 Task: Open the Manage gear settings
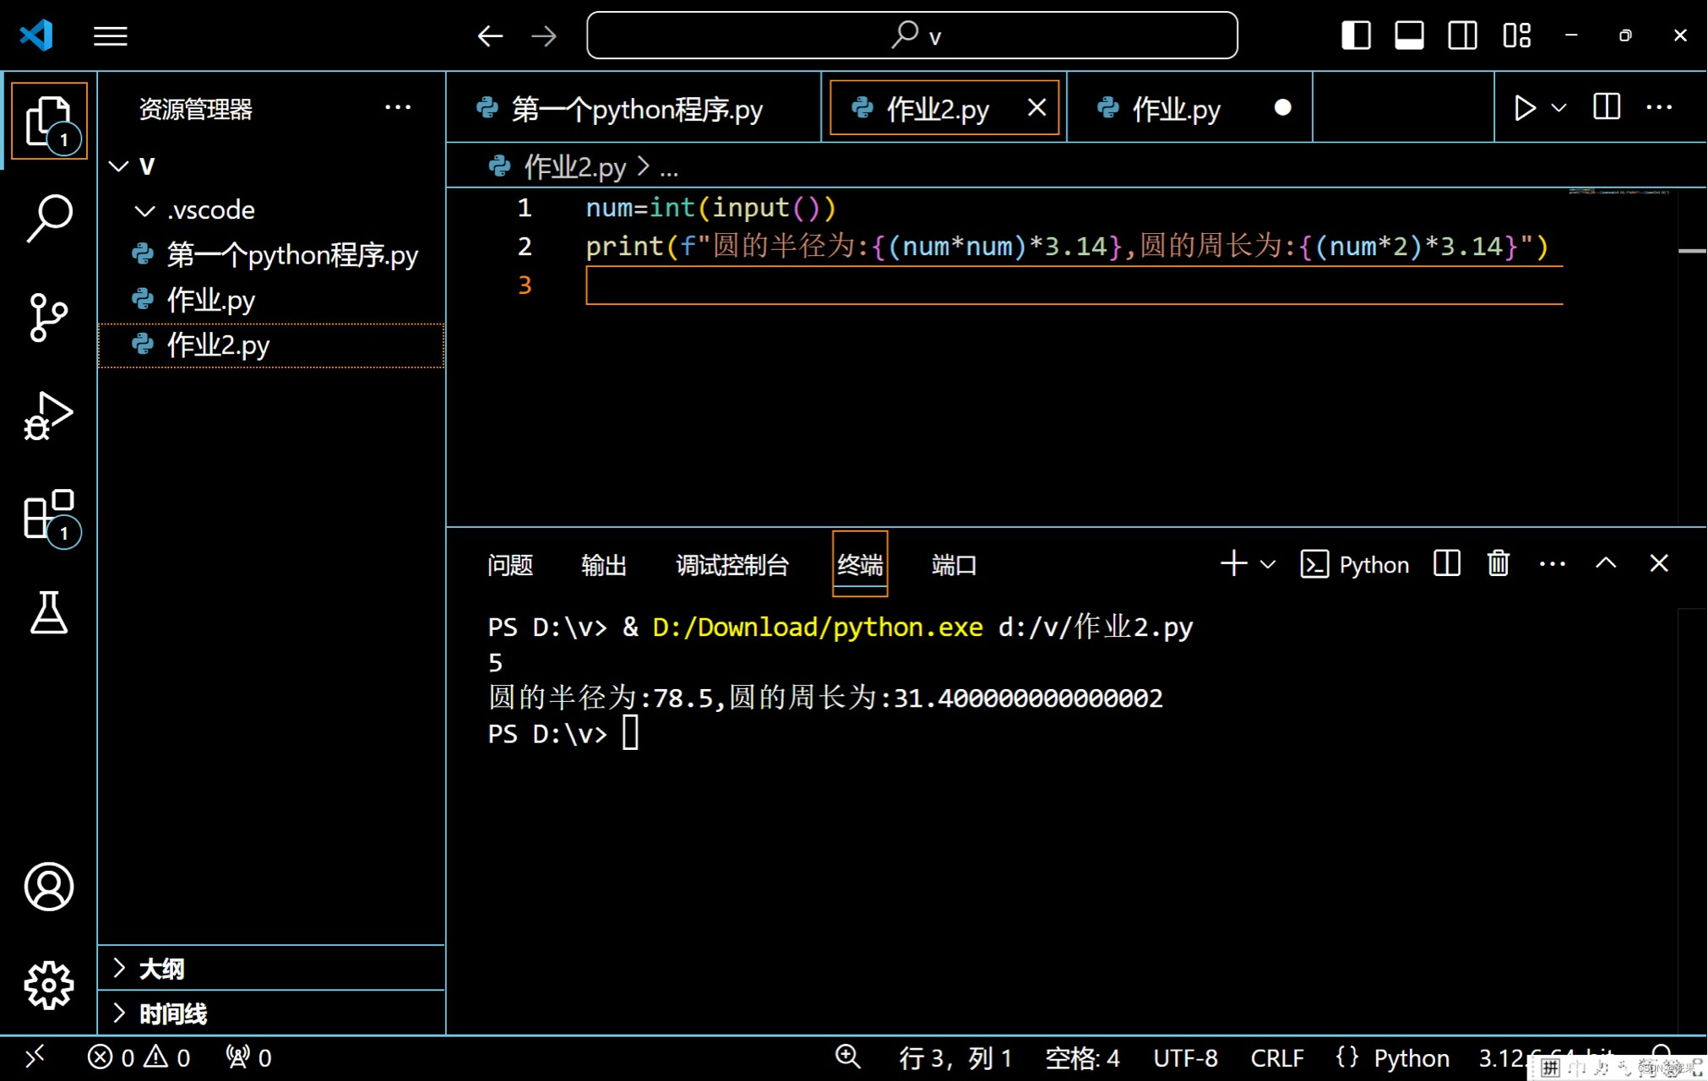click(x=49, y=985)
